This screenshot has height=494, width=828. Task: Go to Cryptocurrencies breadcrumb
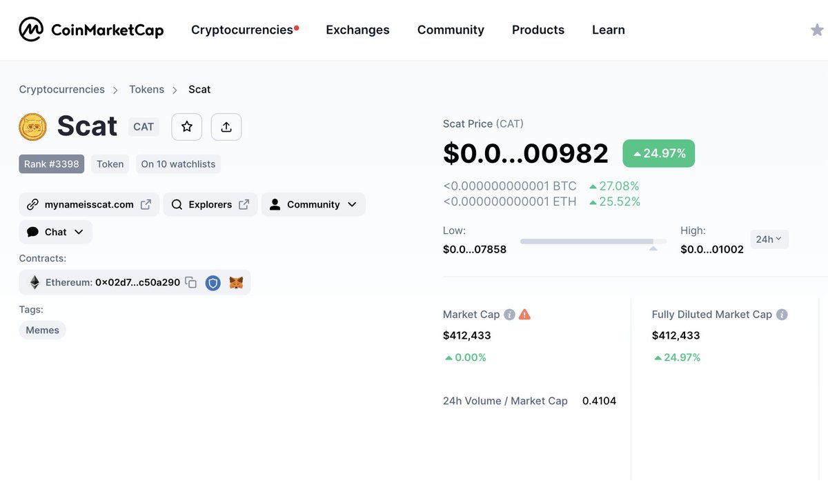pyautogui.click(x=62, y=89)
